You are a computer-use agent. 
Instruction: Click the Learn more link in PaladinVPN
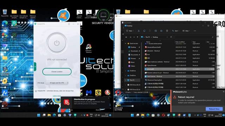(x=57, y=96)
